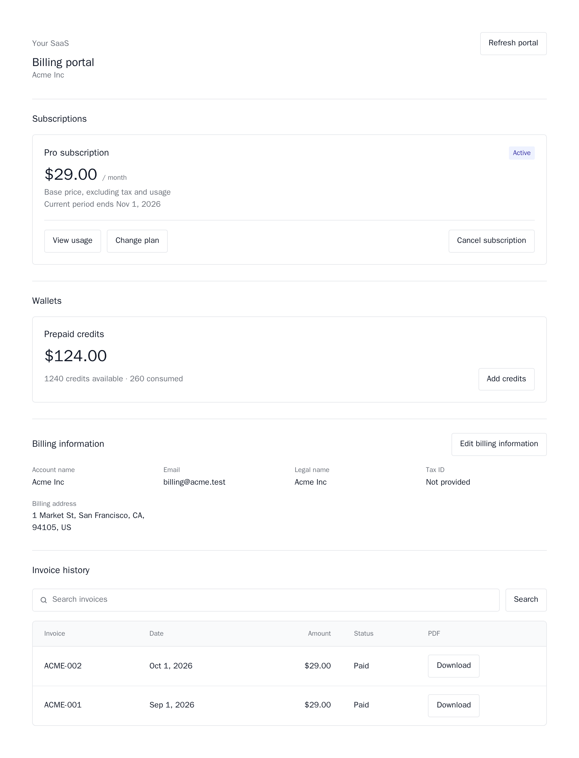Viewport: 579px width, 758px height.
Task: Click the $29.00 amount for ACME-001
Action: click(317, 705)
